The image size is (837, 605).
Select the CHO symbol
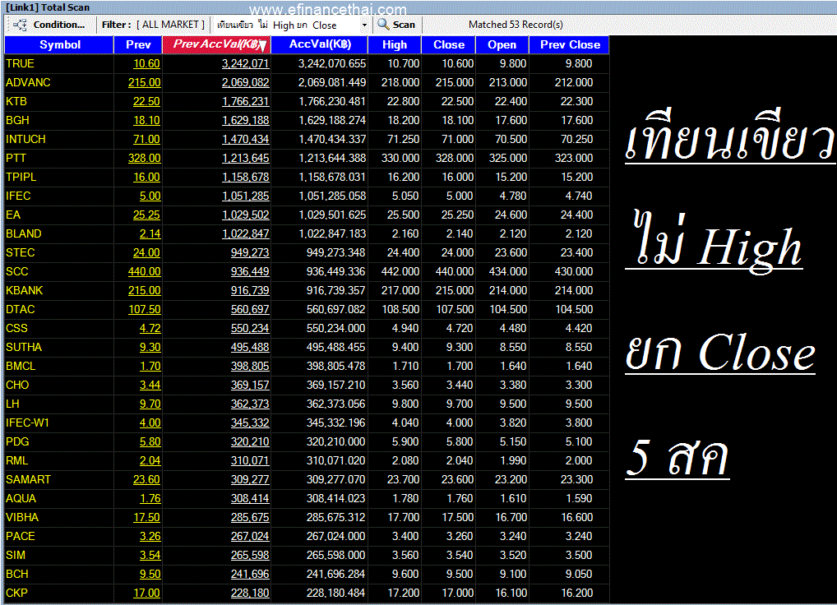tap(17, 386)
